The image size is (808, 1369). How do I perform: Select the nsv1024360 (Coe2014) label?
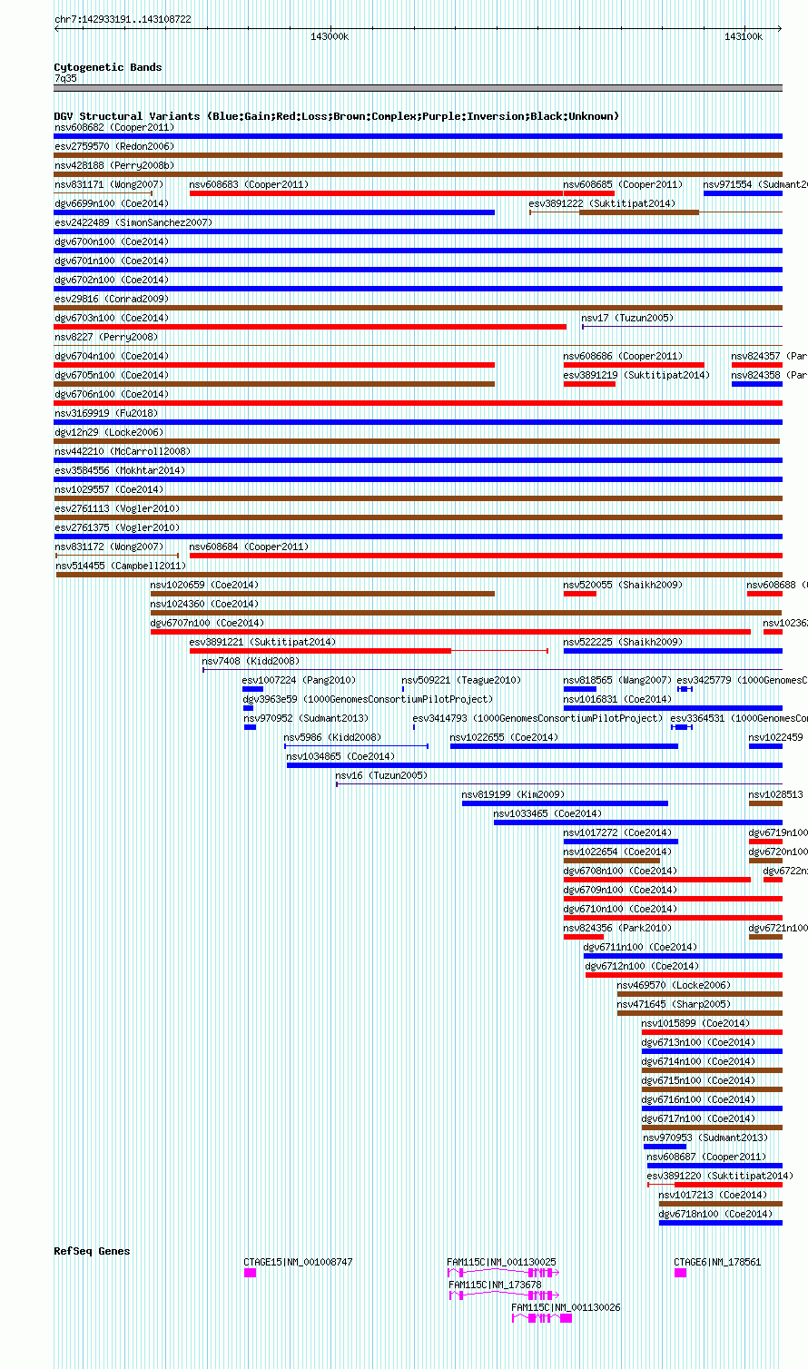pos(204,604)
